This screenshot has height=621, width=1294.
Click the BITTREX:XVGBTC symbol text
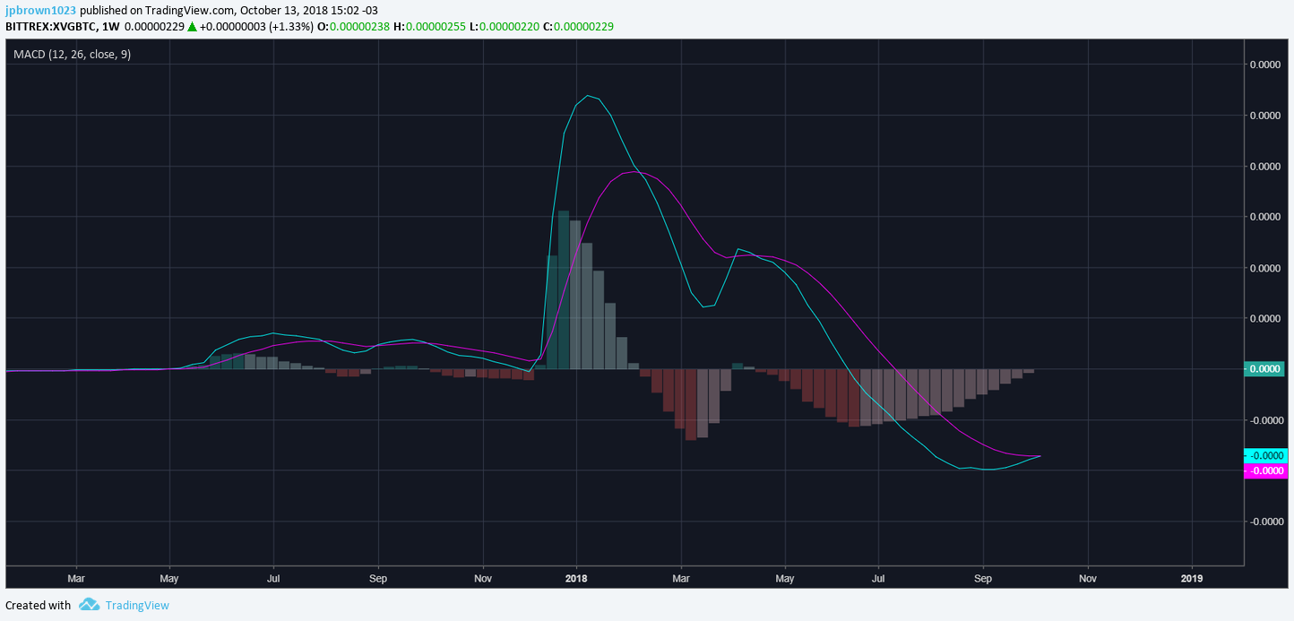50,26
